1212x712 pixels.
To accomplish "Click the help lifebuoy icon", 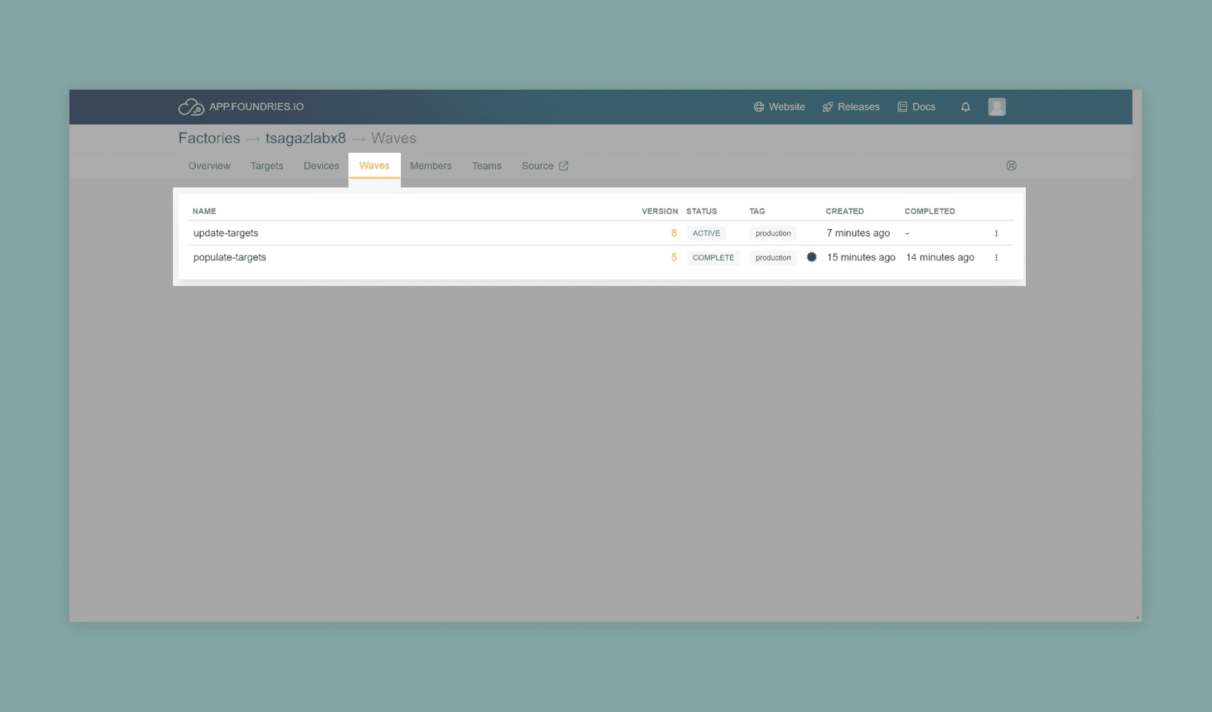I will tap(1011, 166).
